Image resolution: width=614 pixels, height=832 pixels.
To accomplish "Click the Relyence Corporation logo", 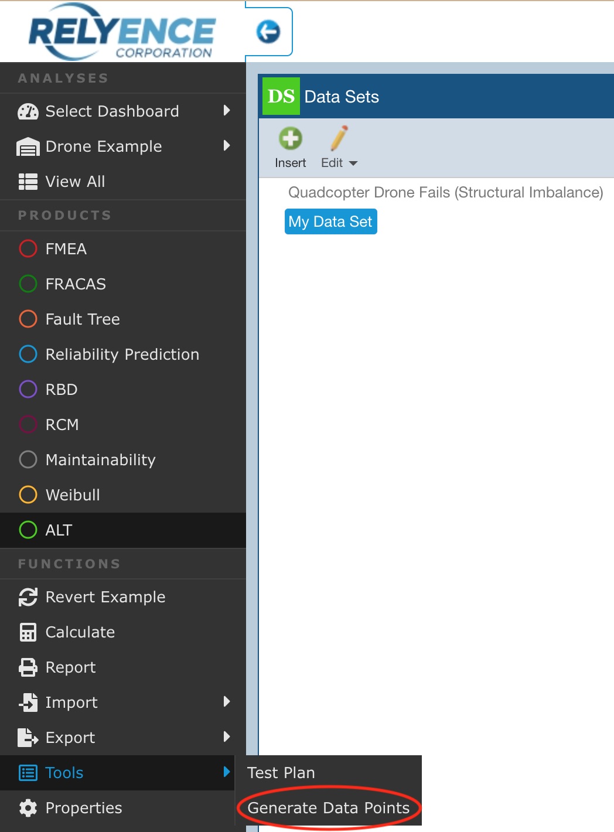I will pos(122,32).
